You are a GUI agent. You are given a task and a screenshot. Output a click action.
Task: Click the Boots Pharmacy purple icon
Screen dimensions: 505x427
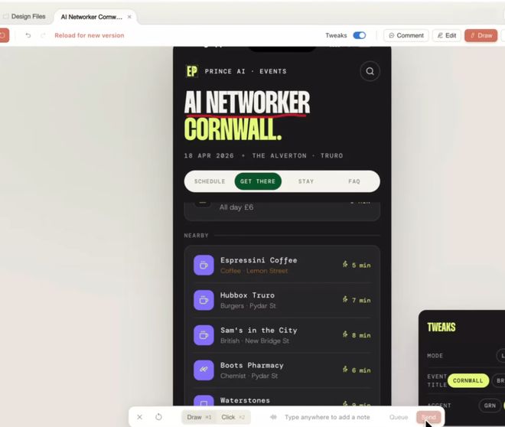(204, 370)
